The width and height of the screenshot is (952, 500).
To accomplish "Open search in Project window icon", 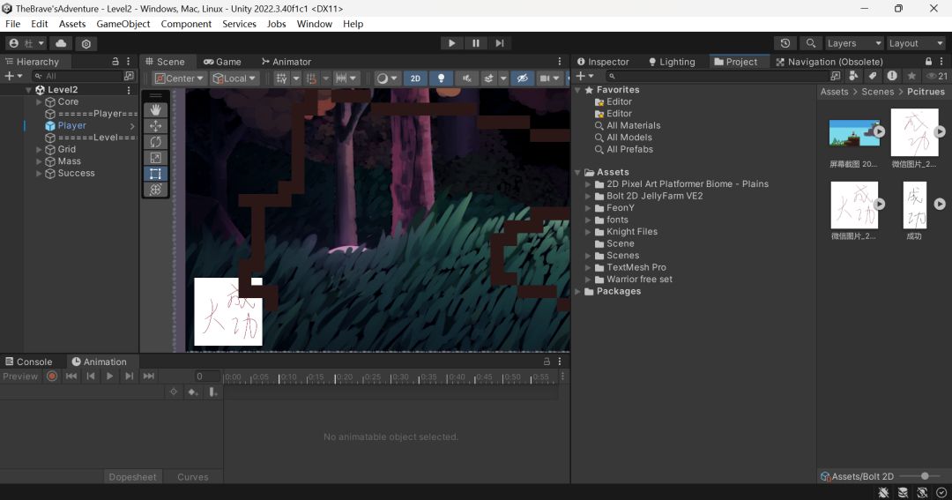I will 836,76.
